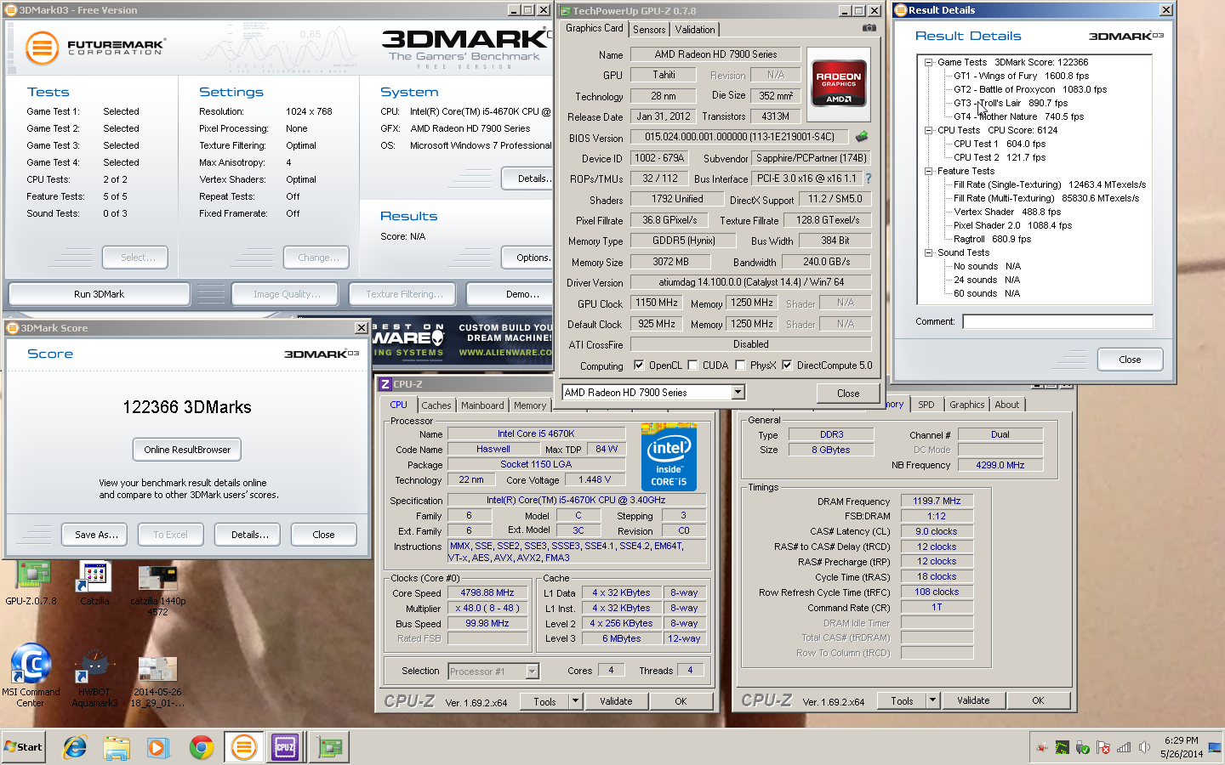Switch to 3DMark03 taskbar button
1225x765 pixels.
pyautogui.click(x=243, y=747)
